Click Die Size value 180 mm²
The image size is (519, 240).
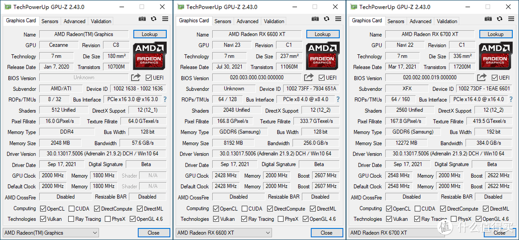116,56
